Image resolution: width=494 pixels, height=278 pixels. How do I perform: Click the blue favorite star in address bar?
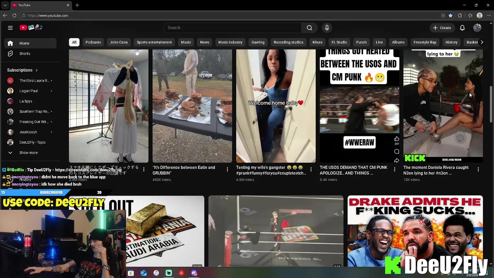450,15
